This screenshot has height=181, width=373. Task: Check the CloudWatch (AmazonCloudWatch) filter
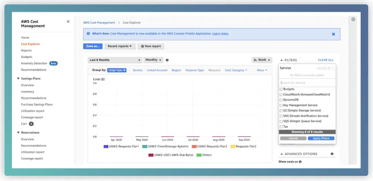tap(281, 95)
